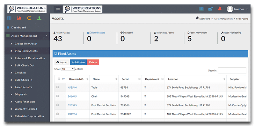Click the Asset Monitoring stat label
255x126 pixels.
[231, 33]
